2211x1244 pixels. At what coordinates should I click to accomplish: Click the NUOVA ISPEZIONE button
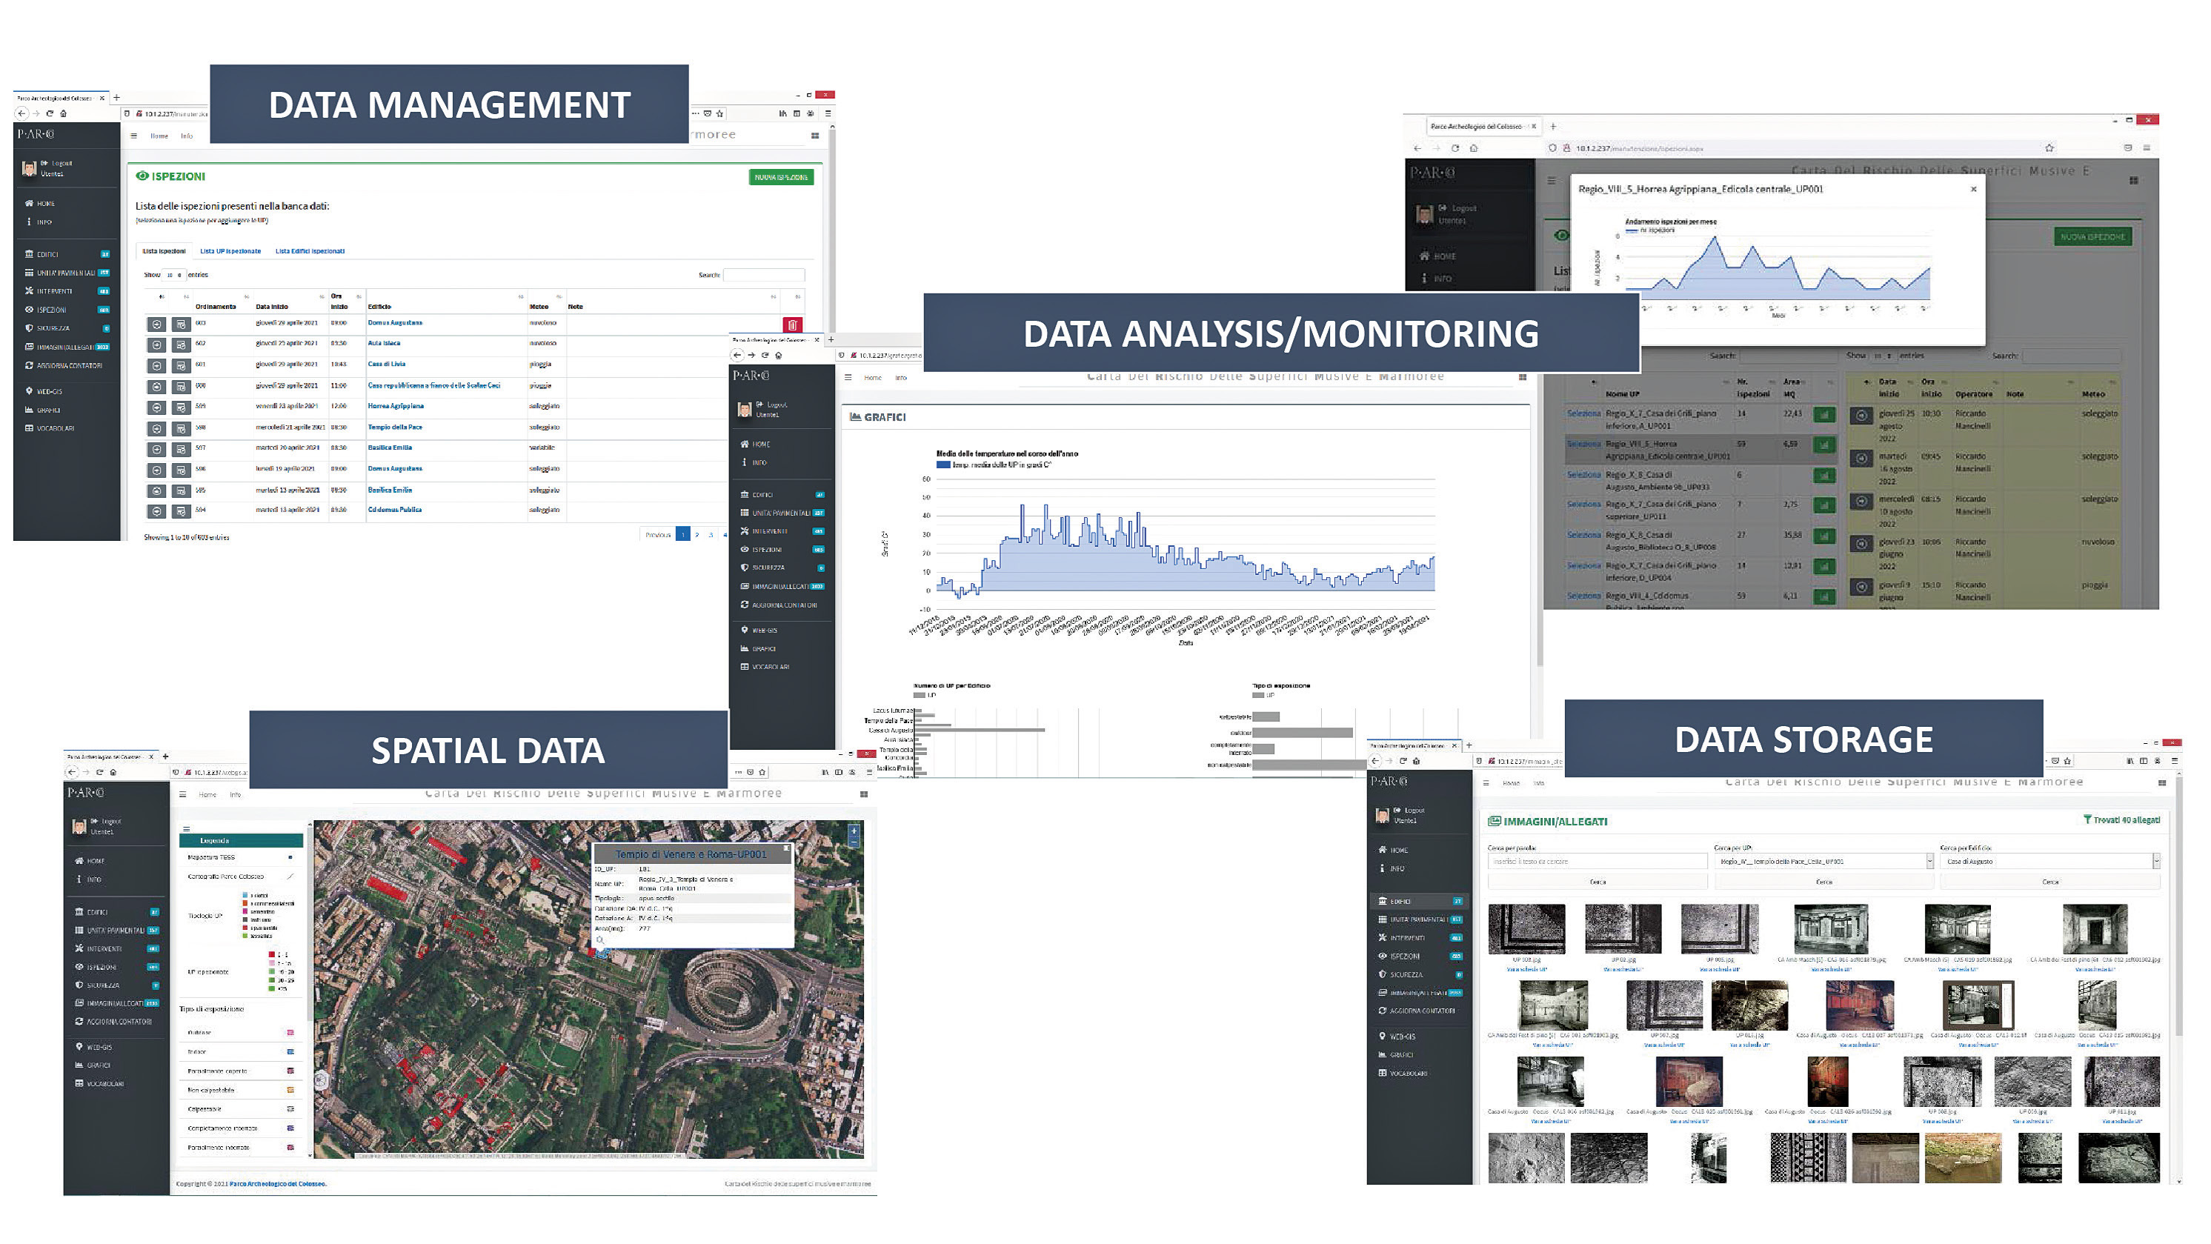coord(781,178)
